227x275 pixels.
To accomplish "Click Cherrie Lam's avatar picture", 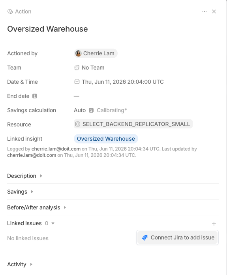I will pyautogui.click(x=78, y=53).
